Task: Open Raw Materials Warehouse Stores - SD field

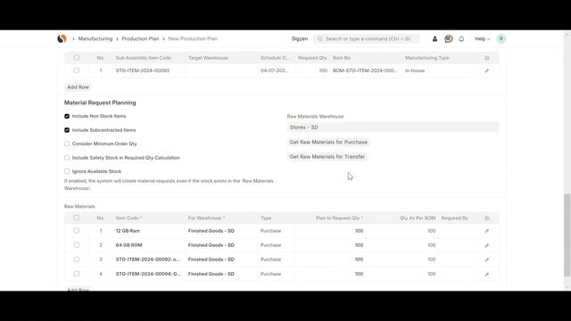Action: 393,127
